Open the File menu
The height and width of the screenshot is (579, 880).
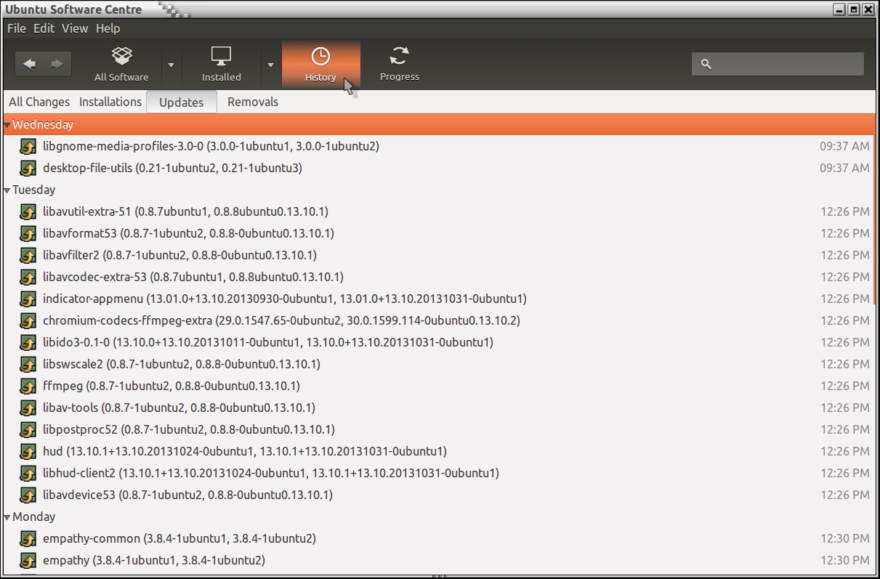pyautogui.click(x=16, y=28)
